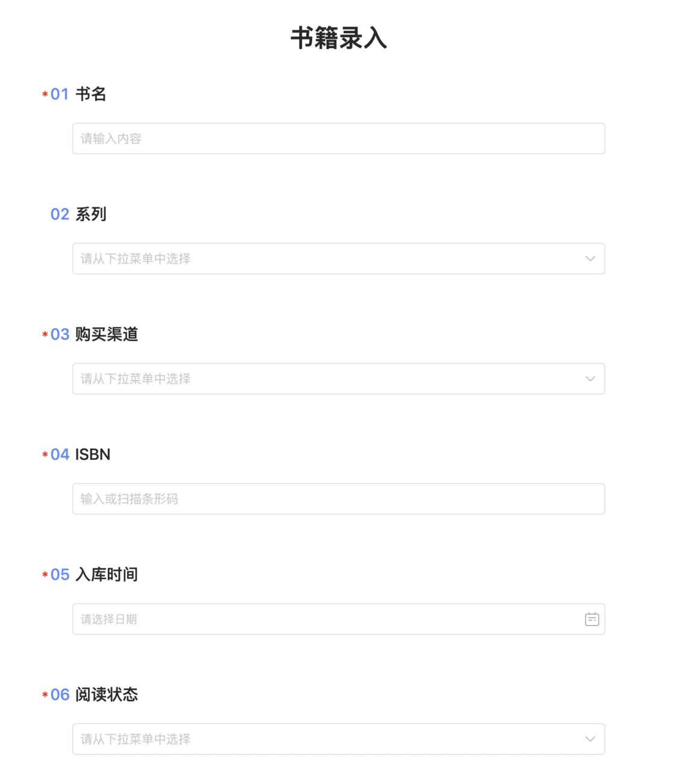Click the 书籍录入 page title
This screenshot has height=775, width=675.
click(x=338, y=38)
